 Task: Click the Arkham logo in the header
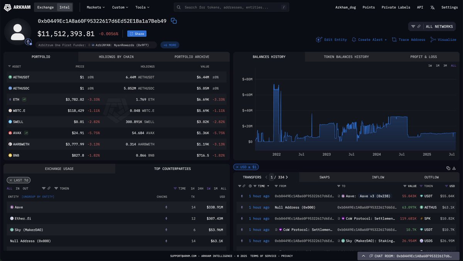tap(17, 7)
